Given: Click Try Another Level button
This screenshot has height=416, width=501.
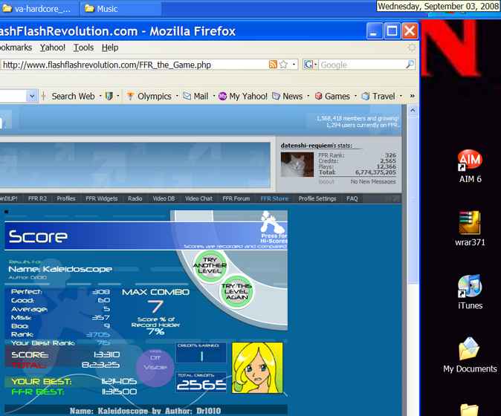Looking at the screenshot, I should click(x=210, y=266).
